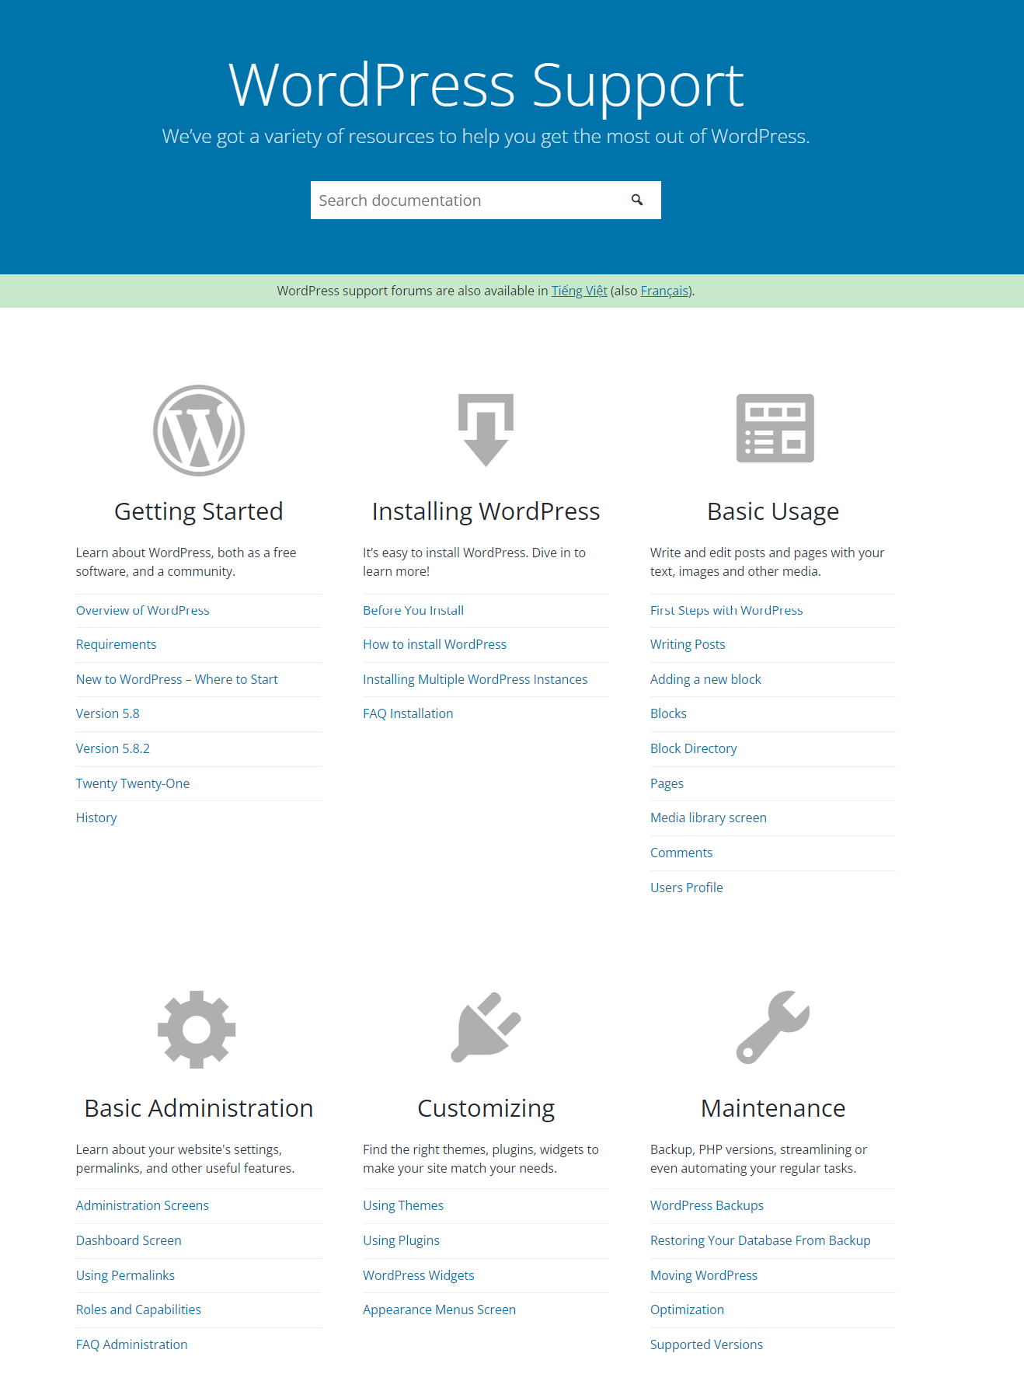This screenshot has width=1024, height=1381.
Task: Open the Moving WordPress article
Action: [704, 1275]
